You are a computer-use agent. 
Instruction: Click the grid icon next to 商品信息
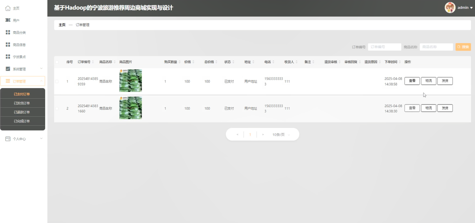pyautogui.click(x=8, y=45)
